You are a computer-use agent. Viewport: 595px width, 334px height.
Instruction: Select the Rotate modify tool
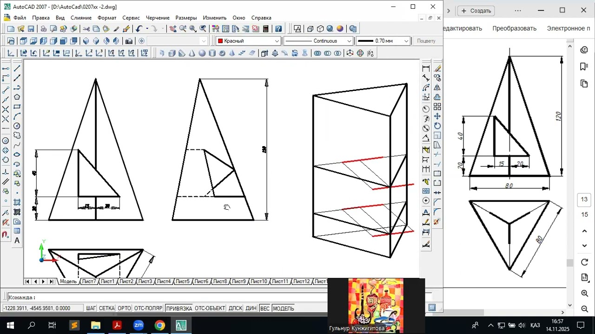click(437, 126)
